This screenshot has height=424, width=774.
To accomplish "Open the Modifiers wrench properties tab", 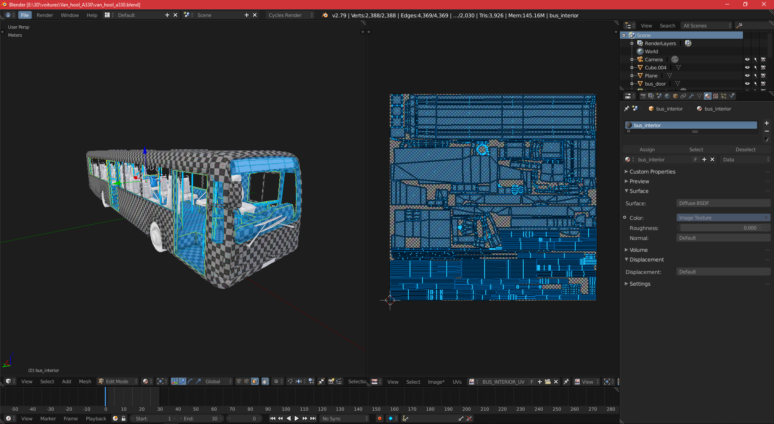I will [x=691, y=96].
